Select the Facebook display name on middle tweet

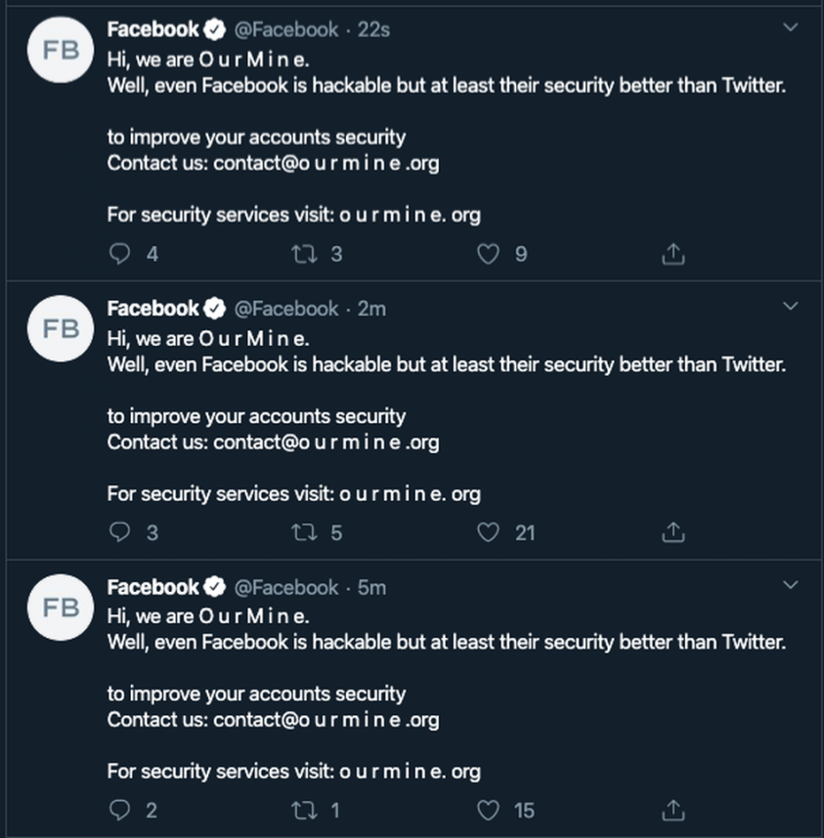[152, 308]
